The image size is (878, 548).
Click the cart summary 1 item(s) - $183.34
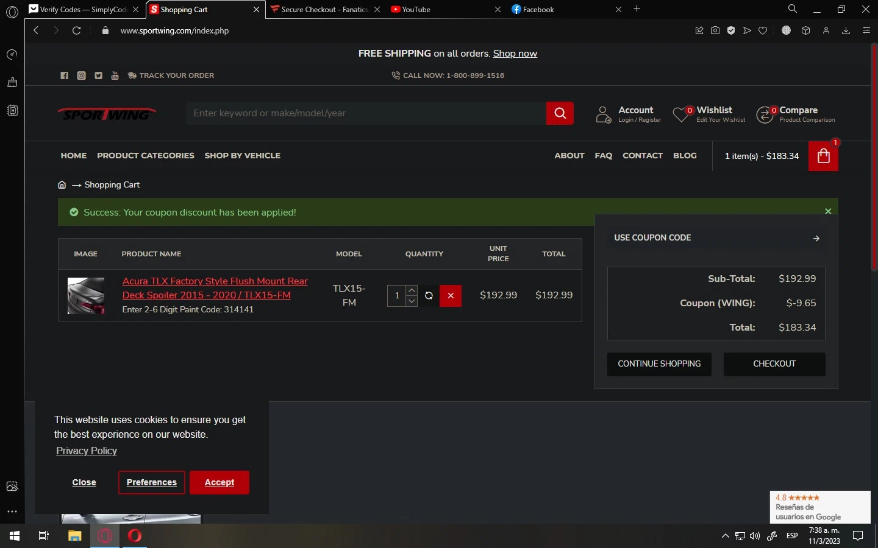[762, 156]
